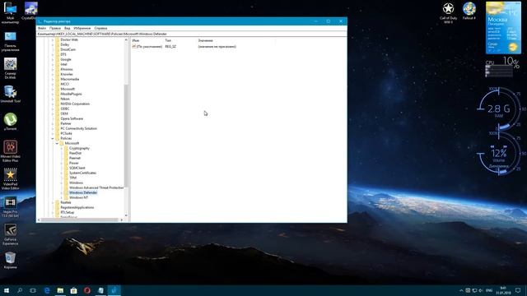Screen dimensions: 527x296
Task: Select the Windows Defender key
Action: (83, 192)
